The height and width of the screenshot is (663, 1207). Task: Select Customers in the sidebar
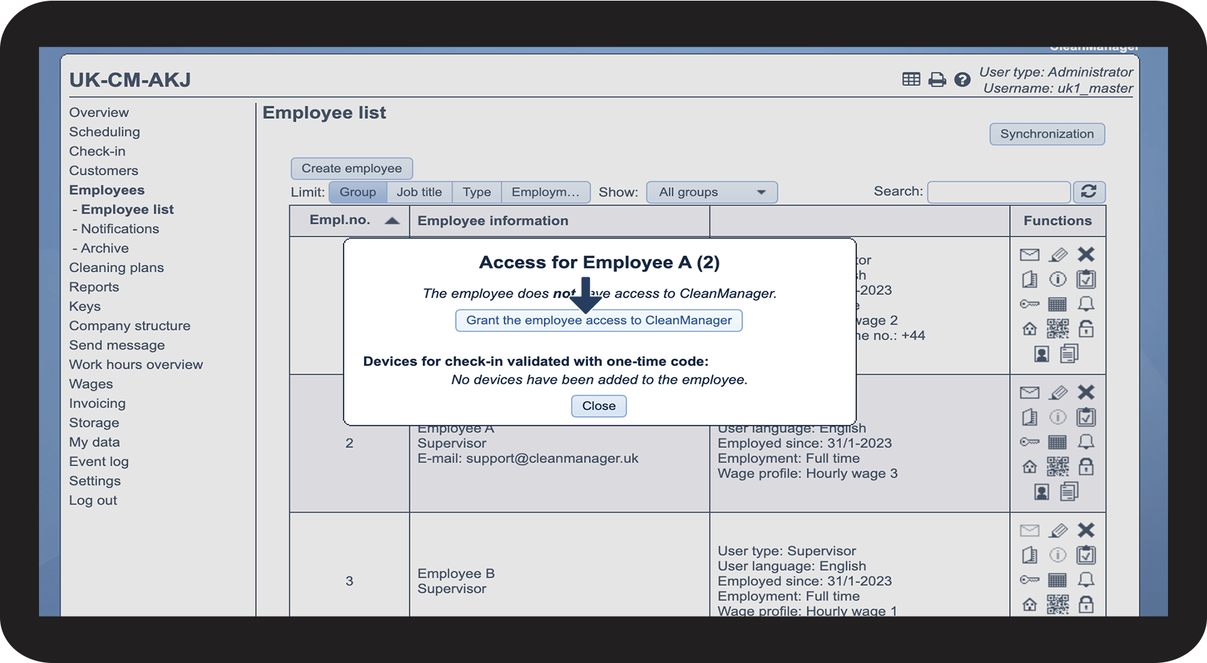(104, 171)
